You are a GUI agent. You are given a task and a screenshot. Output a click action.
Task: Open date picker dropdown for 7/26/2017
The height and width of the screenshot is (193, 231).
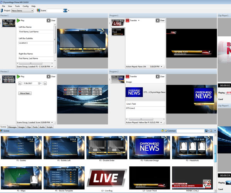(x=41, y=83)
